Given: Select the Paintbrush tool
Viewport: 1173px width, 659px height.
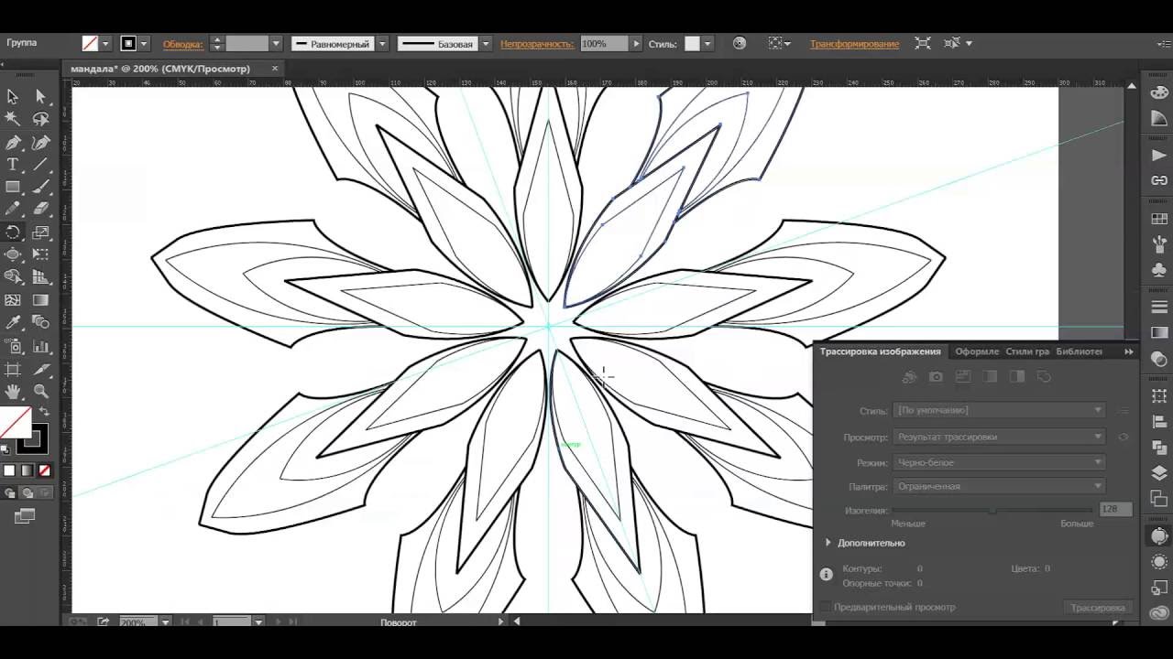Looking at the screenshot, I should (40, 187).
